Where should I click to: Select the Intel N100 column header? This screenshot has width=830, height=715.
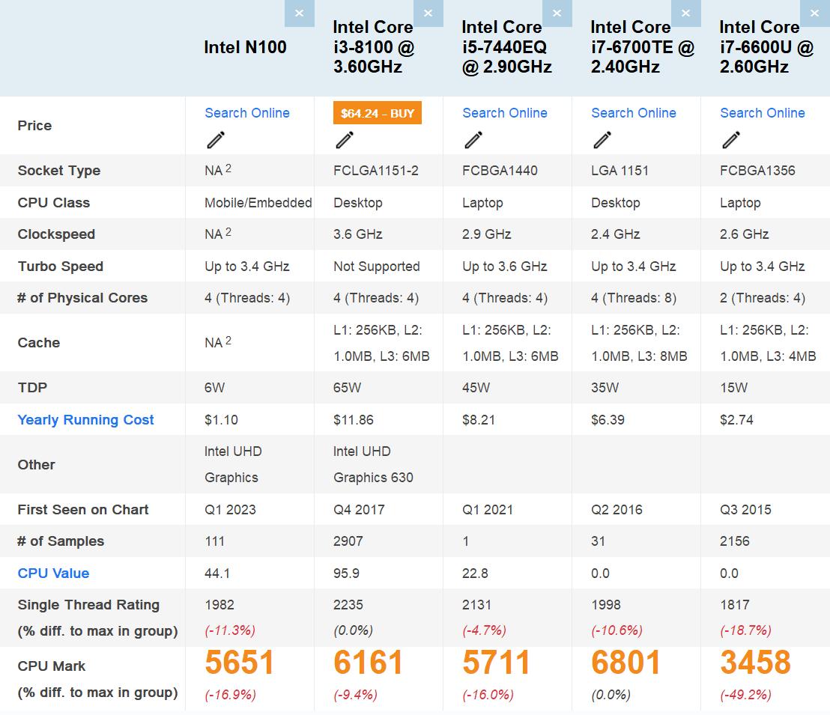click(244, 46)
